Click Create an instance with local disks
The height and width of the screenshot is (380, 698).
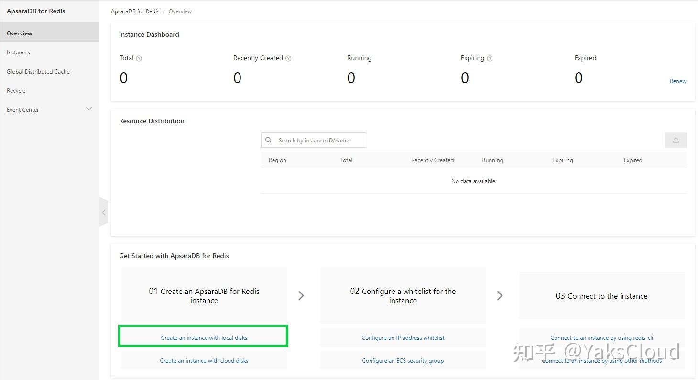[204, 338]
